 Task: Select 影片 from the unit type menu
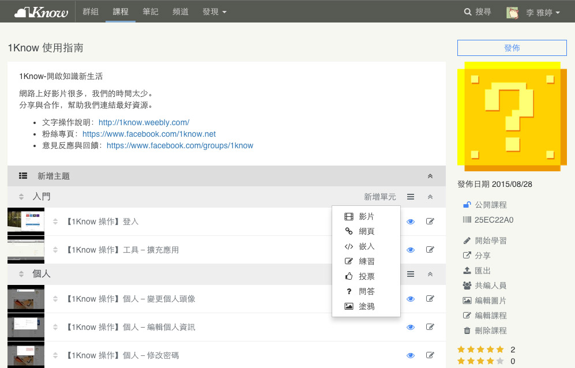[x=366, y=216]
